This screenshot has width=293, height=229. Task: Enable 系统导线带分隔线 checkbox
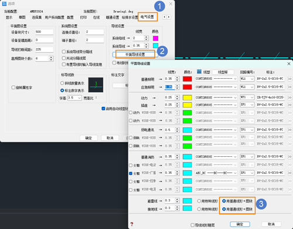(64, 52)
